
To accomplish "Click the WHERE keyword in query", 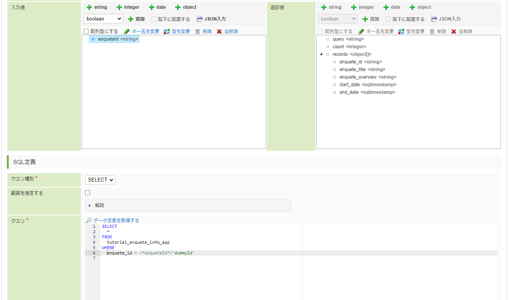I will pyautogui.click(x=108, y=248).
